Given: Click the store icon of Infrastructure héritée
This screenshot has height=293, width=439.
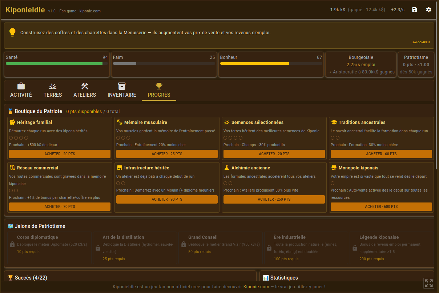Looking at the screenshot, I should [120, 168].
